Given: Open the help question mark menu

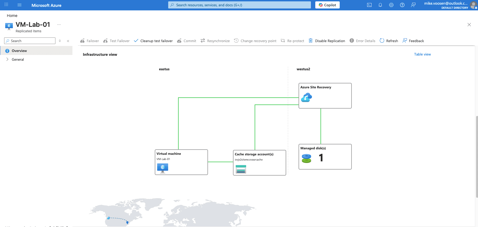Looking at the screenshot, I should click(402, 5).
